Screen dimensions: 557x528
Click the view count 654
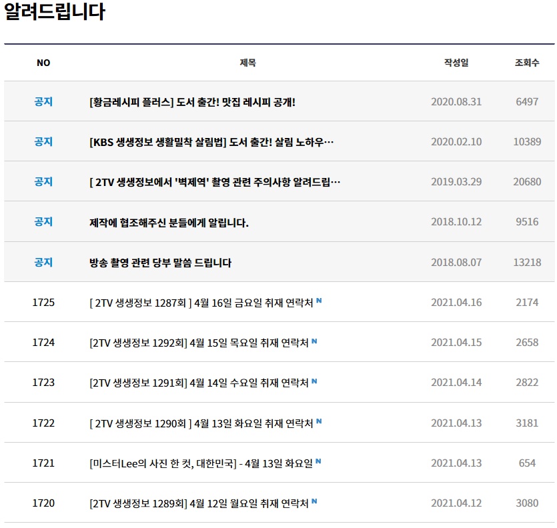pyautogui.click(x=527, y=464)
